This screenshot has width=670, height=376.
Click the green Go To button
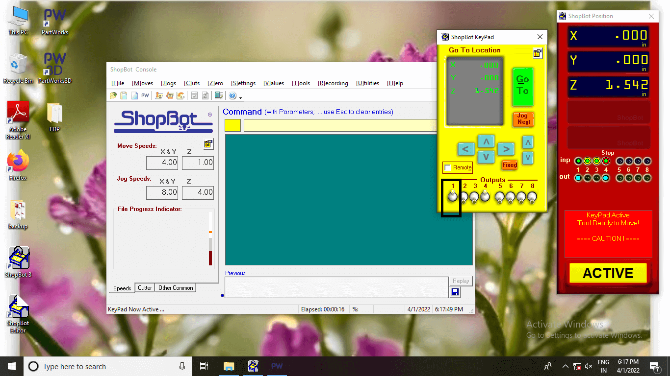pos(522,87)
